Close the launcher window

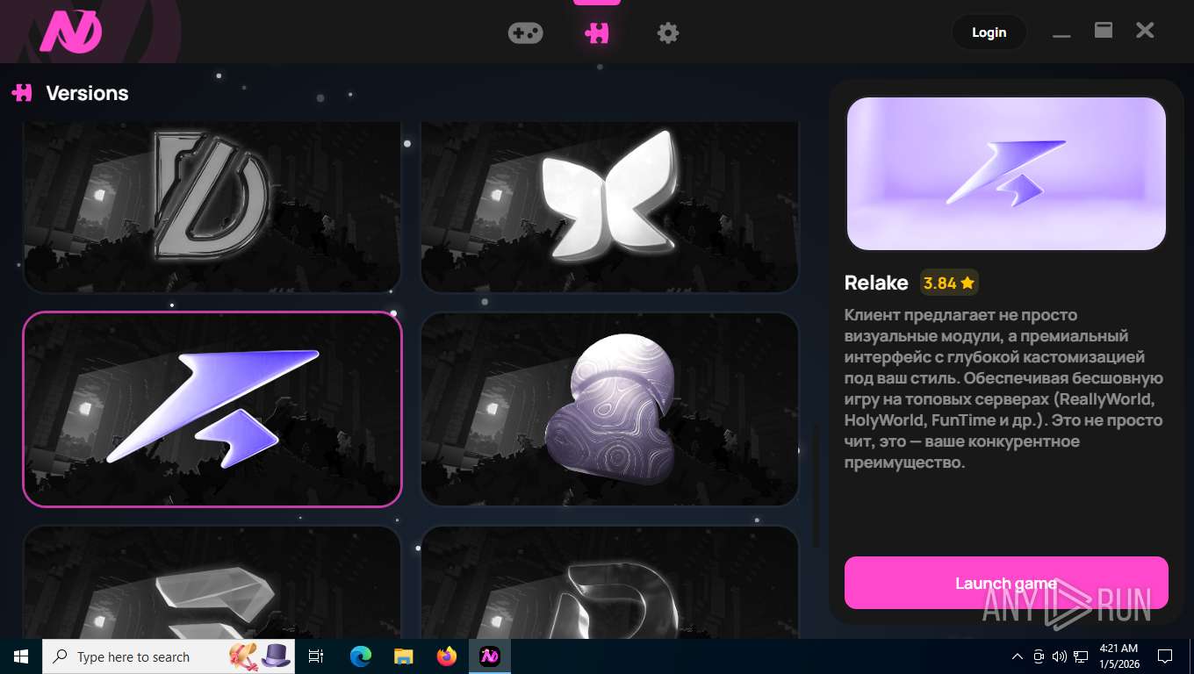(1145, 31)
